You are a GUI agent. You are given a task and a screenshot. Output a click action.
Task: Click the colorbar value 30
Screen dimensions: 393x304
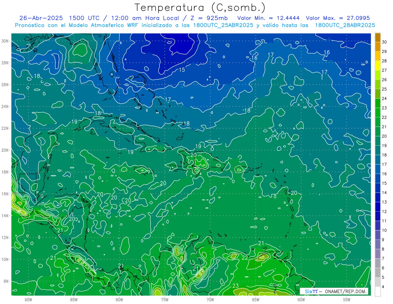click(384, 42)
